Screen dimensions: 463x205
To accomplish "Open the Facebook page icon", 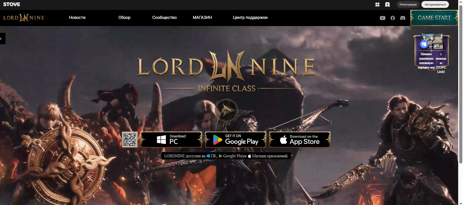I will tap(393, 18).
